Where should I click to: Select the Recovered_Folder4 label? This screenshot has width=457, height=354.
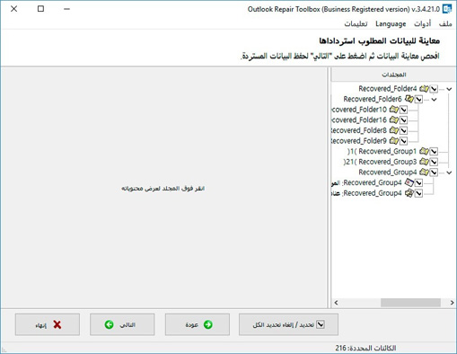point(388,89)
